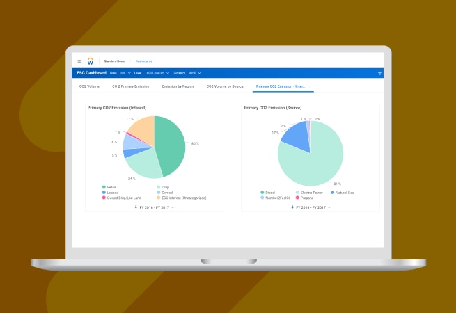Image resolution: width=456 pixels, height=313 pixels.
Task: Click the pin icon under the Source chart
Action: point(293,207)
